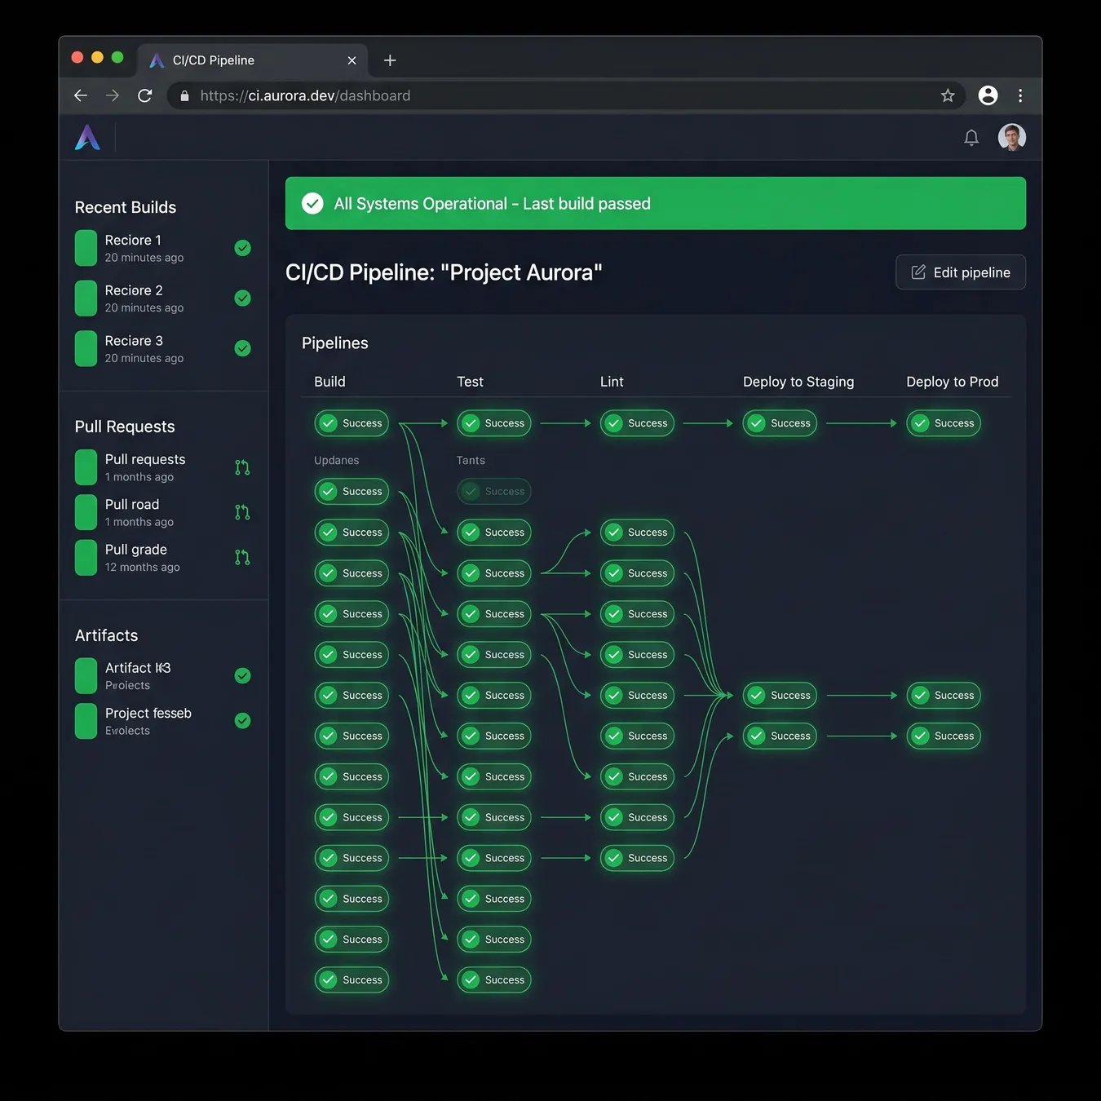
Task: Select the CI/CD Pipeline browser tab
Action: (252, 60)
